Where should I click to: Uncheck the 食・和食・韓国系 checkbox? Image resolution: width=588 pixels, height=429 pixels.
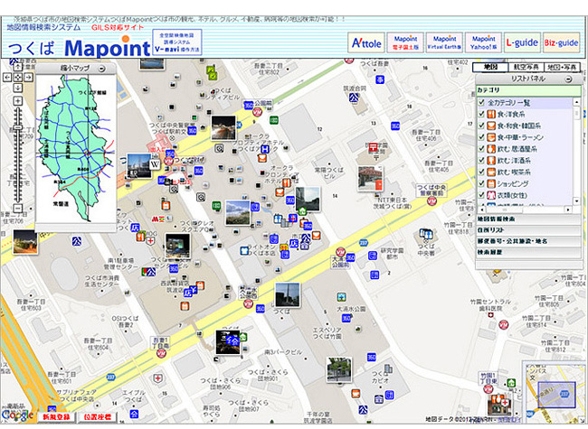(x=481, y=126)
